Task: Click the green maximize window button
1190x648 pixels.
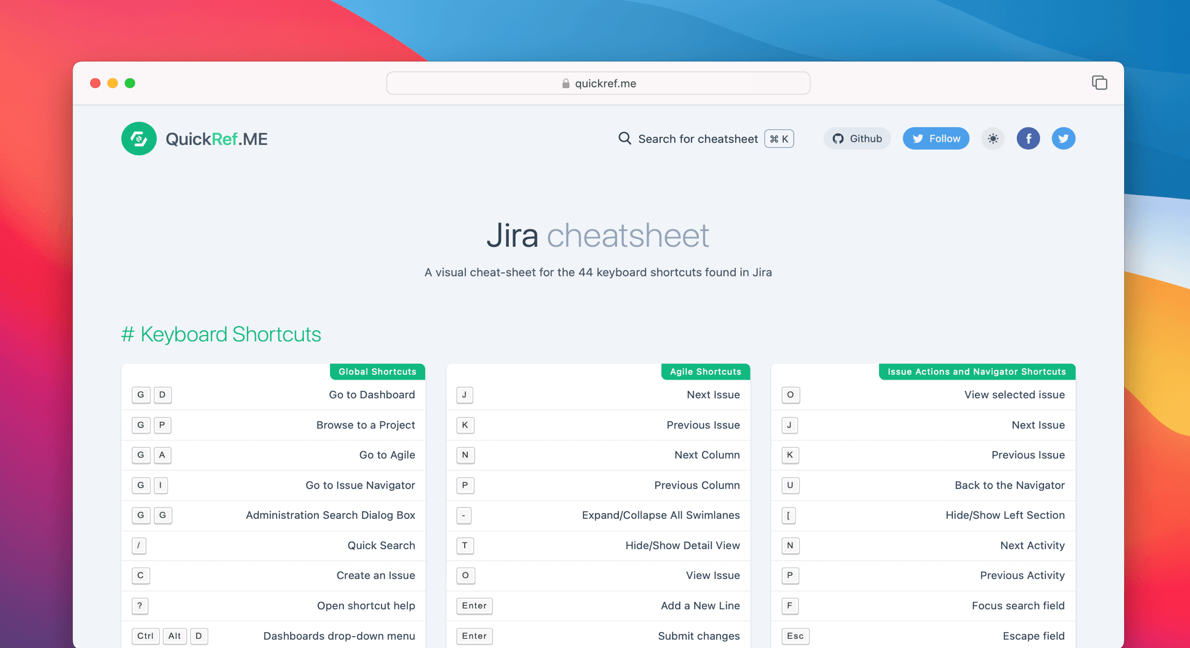Action: coord(130,83)
